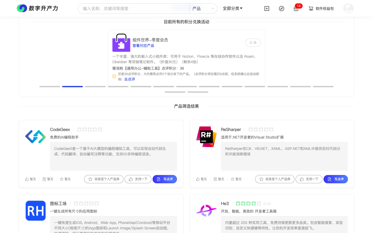Image resolution: width=373 pixels, height=233 pixels.
Task: Click He3 green rating stars
Action: click(248, 203)
